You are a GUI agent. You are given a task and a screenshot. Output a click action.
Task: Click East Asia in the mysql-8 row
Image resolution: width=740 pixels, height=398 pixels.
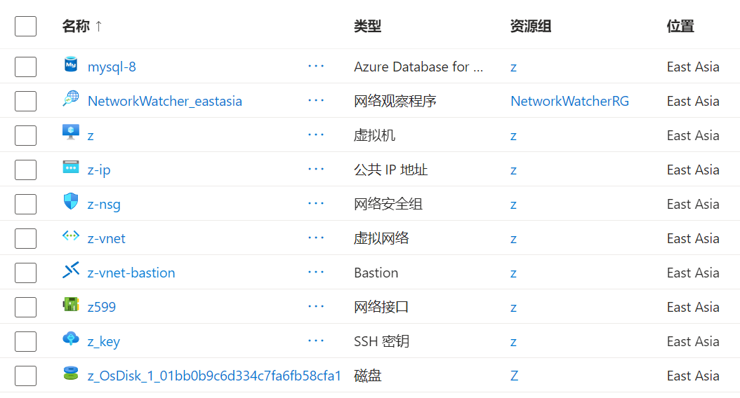(x=693, y=67)
